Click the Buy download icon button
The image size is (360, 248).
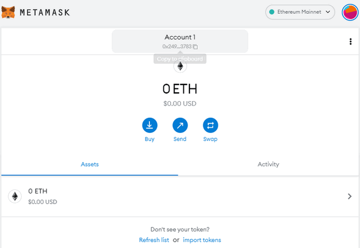coord(149,125)
